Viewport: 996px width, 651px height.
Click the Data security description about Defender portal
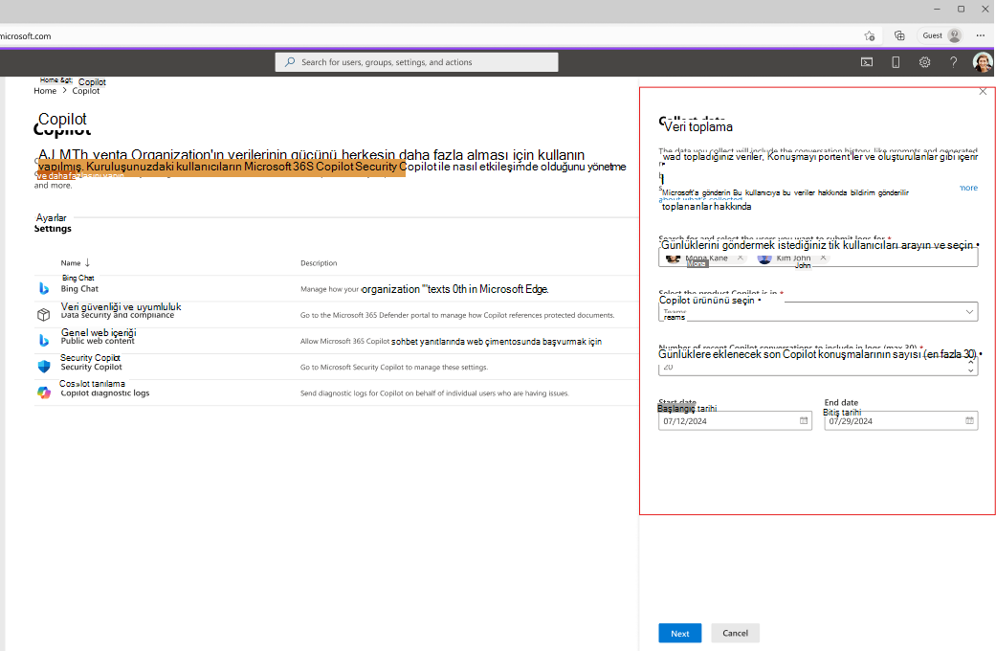point(457,315)
